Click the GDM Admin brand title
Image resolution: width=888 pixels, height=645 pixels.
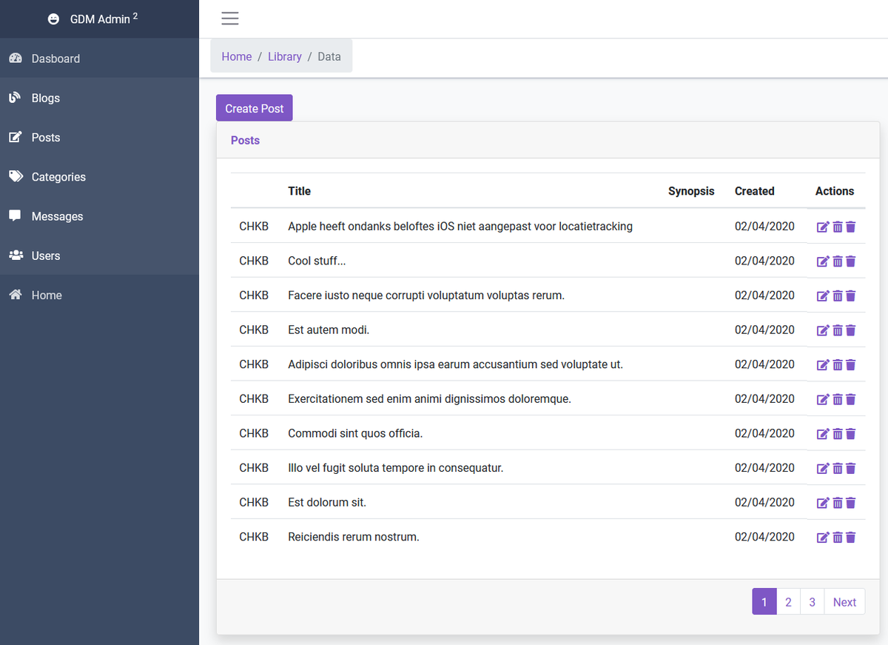104,19
